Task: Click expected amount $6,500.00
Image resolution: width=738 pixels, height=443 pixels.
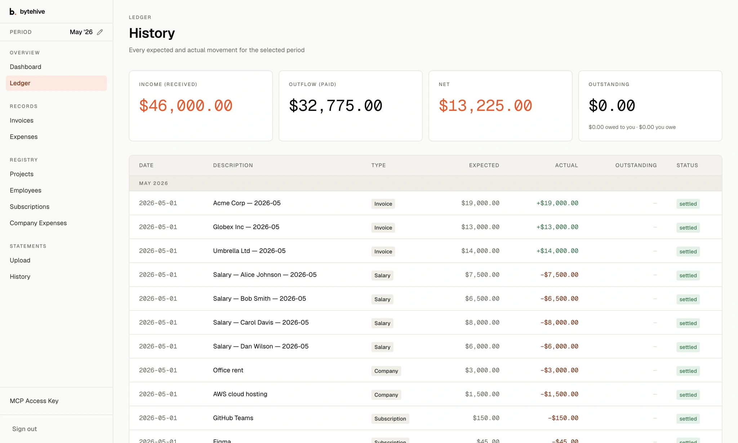Action: tap(482, 299)
